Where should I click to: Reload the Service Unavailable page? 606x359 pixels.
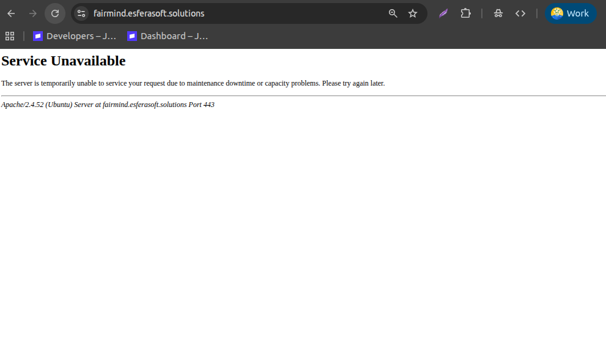[55, 13]
